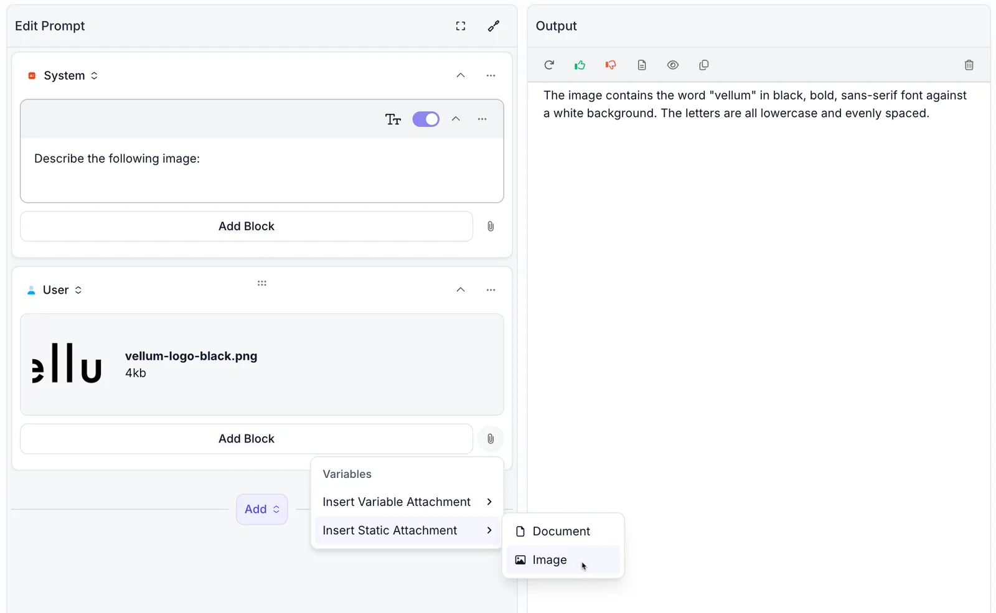Image resolution: width=996 pixels, height=613 pixels.
Task: Choose Insert Variable Attachment menu item
Action: 407,502
